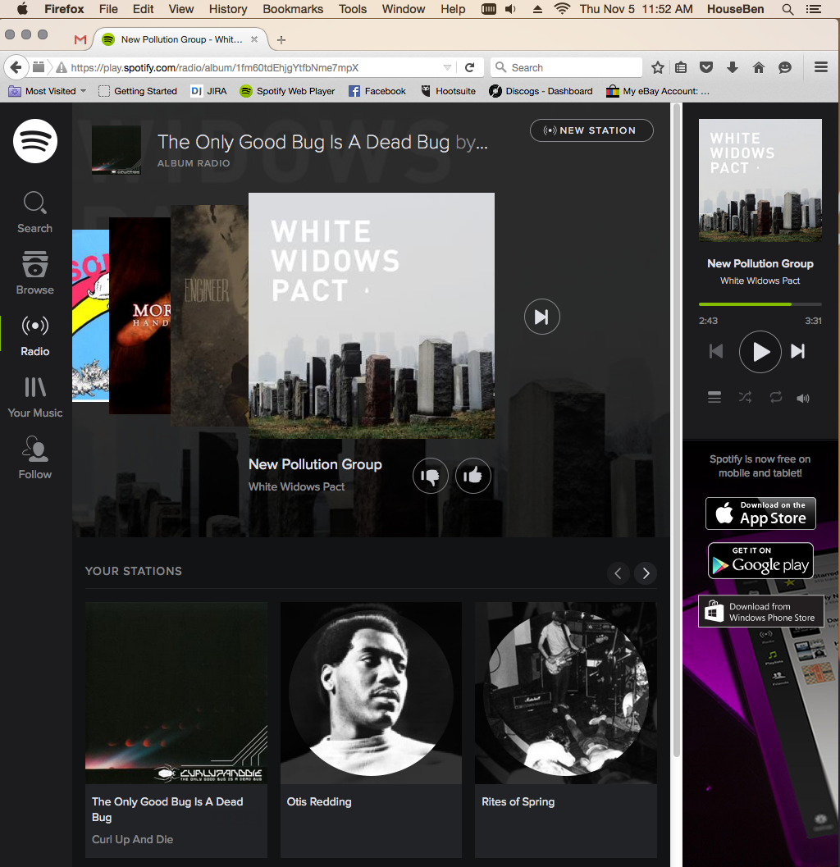
Task: Open the Firefox menu panel (hamburger icon)
Action: 819,67
